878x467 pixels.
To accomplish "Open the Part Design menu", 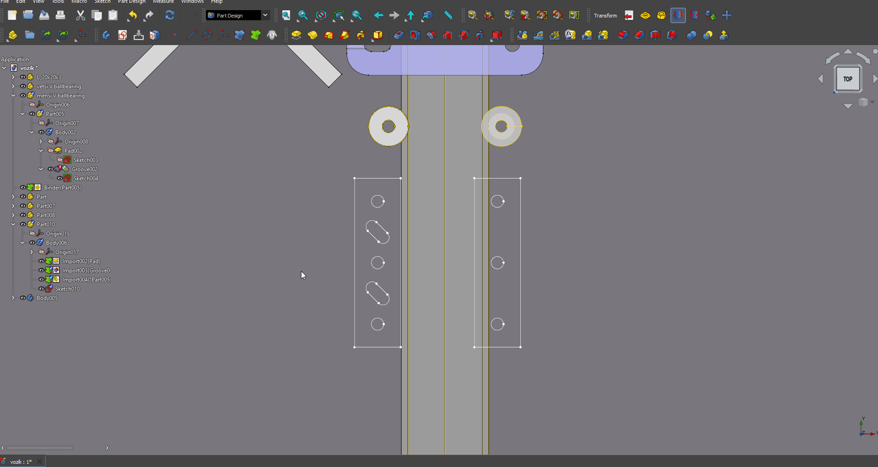I will (x=131, y=2).
